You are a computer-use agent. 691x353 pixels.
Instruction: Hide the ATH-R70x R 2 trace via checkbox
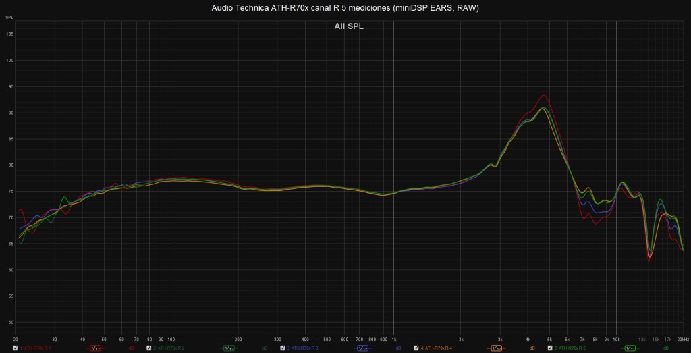[x=148, y=348]
